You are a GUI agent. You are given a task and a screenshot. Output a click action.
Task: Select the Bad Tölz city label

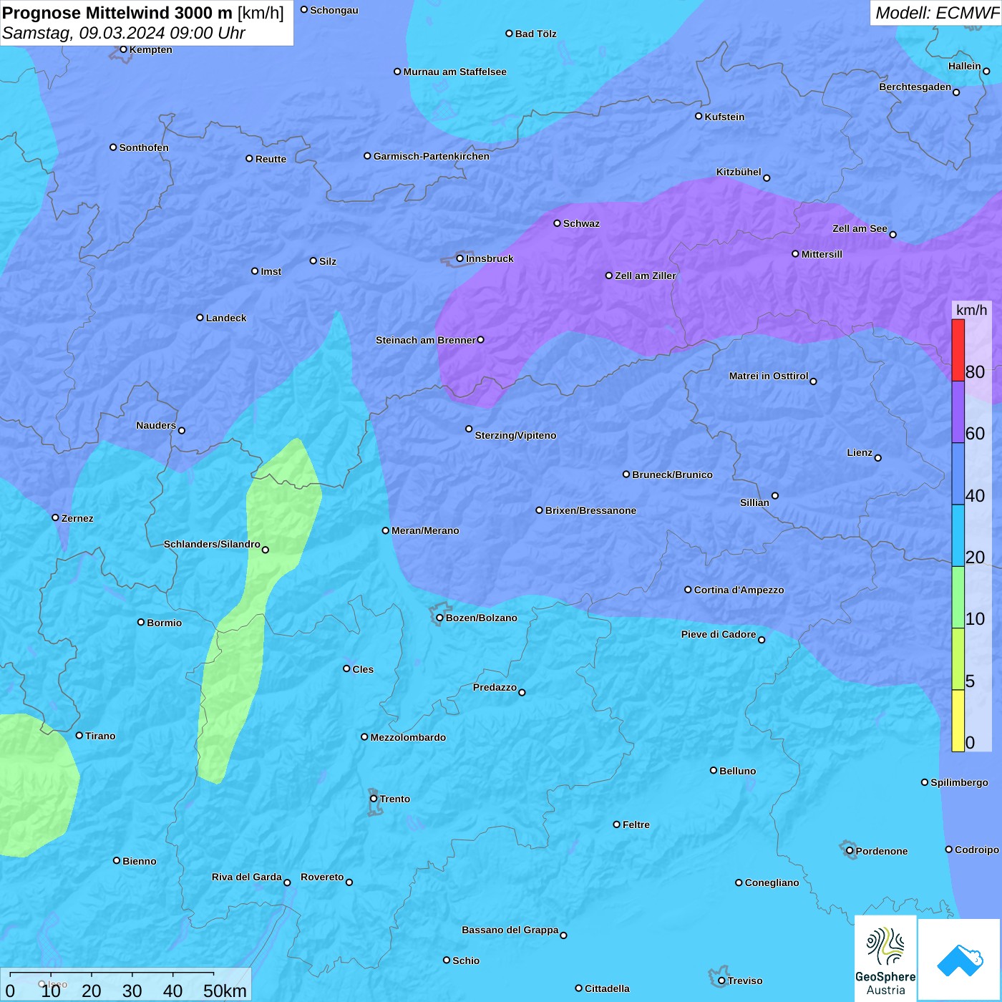[x=535, y=34]
